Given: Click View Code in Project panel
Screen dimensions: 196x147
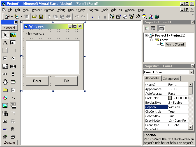Looking at the screenshot, I should click(147, 28).
